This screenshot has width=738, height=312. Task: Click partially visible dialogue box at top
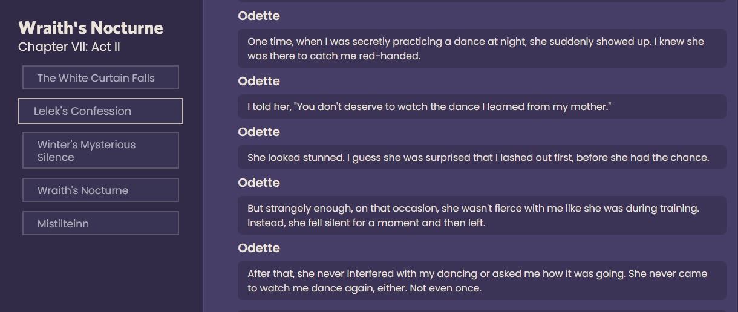[x=482, y=1]
